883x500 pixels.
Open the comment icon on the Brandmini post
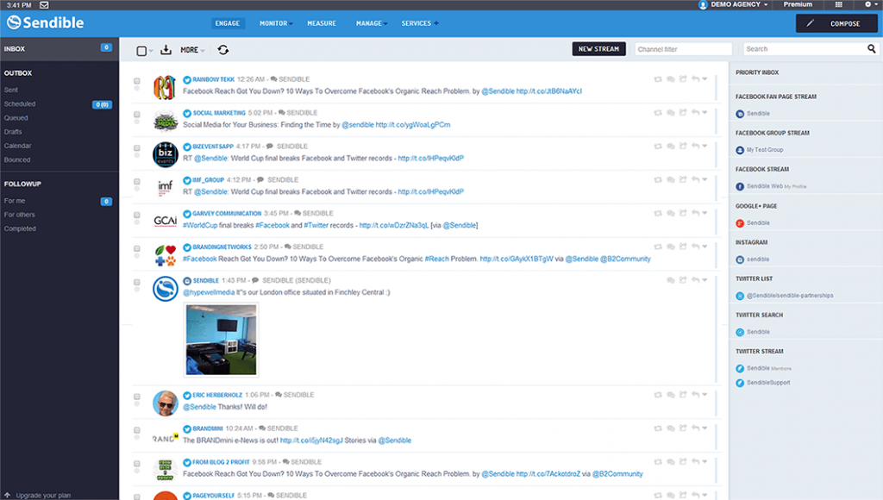pos(671,426)
